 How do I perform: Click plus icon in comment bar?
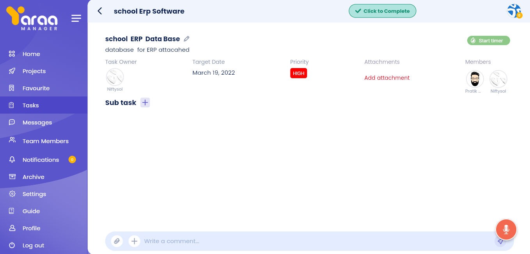coord(134,241)
